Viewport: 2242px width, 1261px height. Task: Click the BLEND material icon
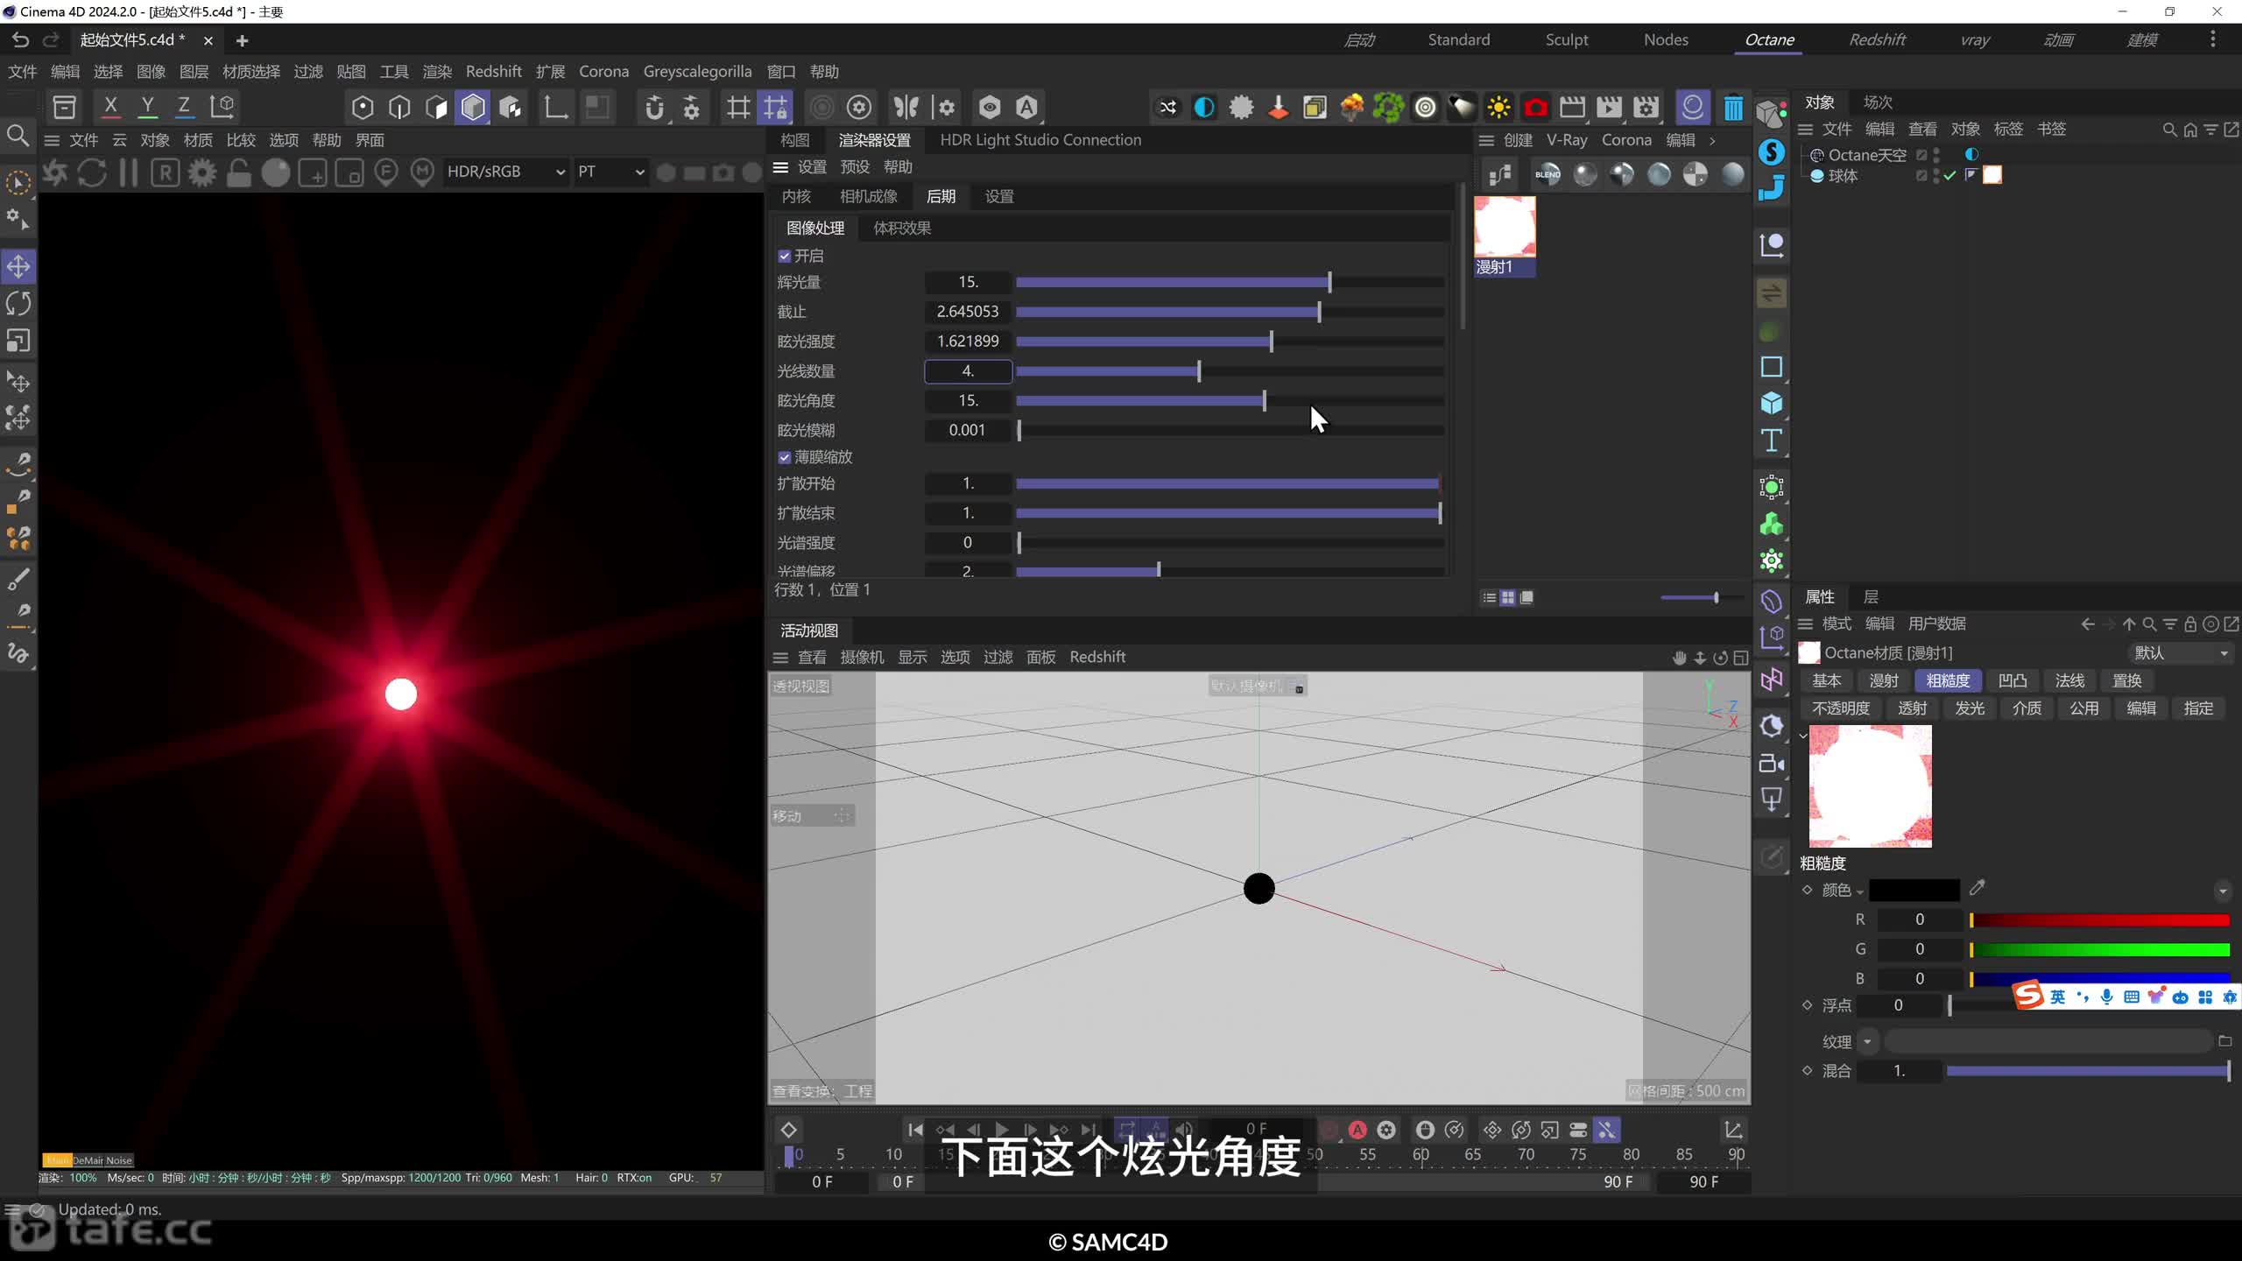pos(1548,174)
